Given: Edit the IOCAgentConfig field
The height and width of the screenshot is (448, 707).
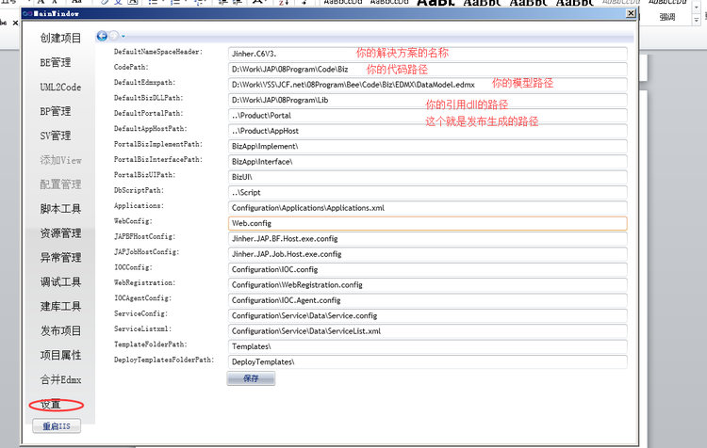Looking at the screenshot, I should (x=427, y=300).
